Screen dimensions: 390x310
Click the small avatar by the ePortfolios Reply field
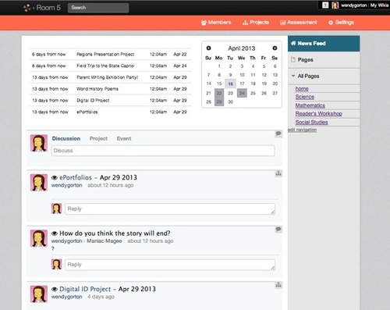pos(56,208)
